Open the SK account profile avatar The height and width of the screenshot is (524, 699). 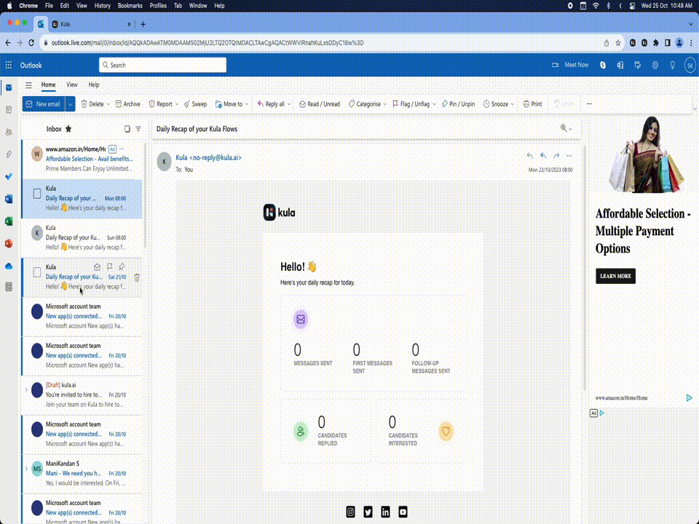690,65
